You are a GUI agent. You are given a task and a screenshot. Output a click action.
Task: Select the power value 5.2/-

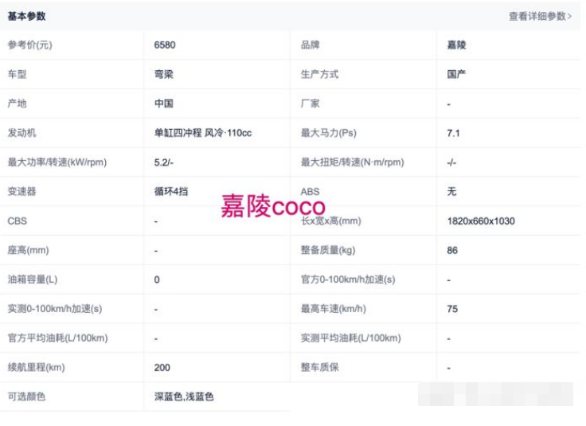(164, 162)
